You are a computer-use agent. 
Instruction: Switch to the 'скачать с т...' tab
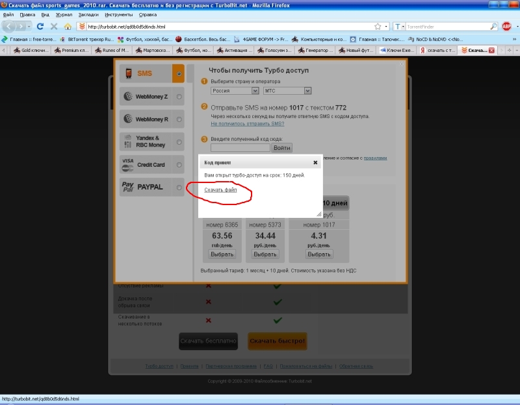click(437, 51)
